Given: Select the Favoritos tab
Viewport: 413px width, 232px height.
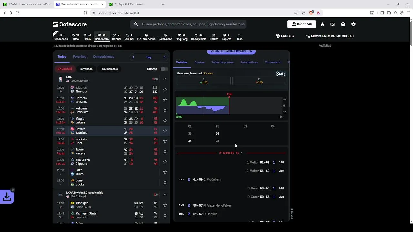Looking at the screenshot, I should tap(79, 57).
